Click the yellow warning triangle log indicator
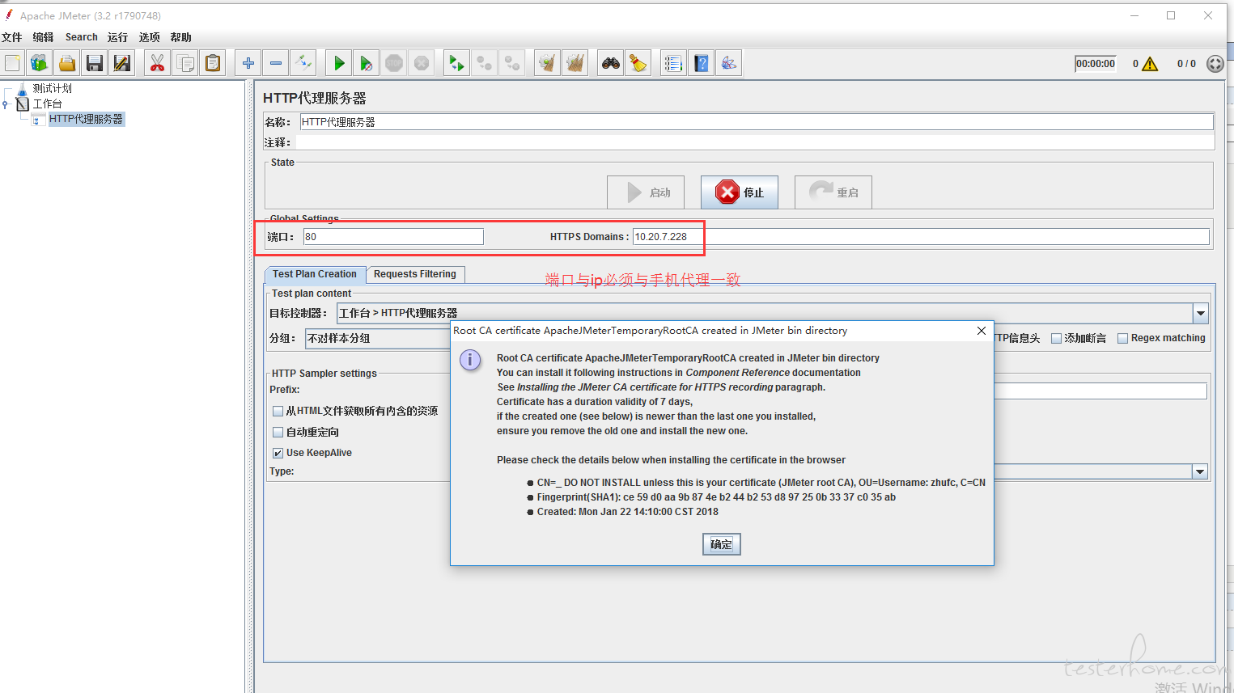 1150,64
